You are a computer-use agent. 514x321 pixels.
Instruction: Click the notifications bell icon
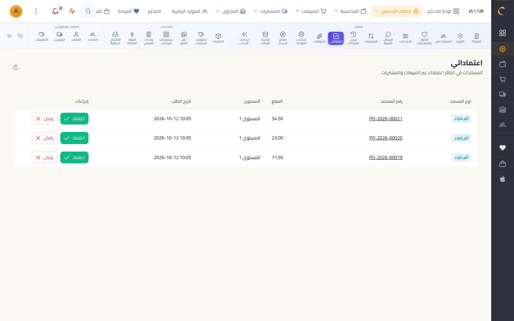(x=55, y=11)
